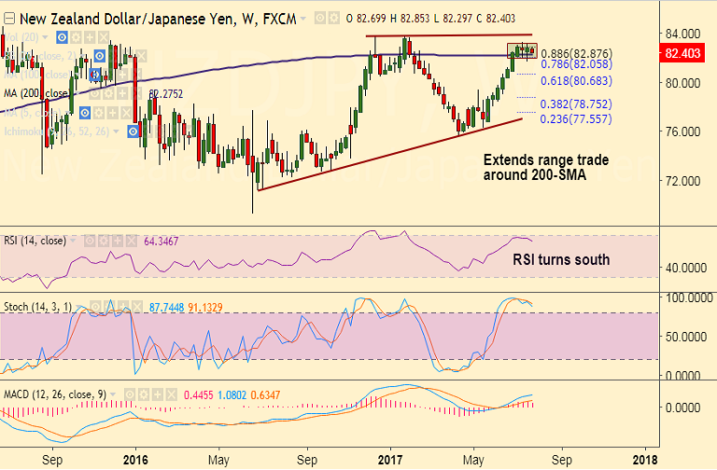Select the 0.786(82.058) Fibonacci label

576,64
